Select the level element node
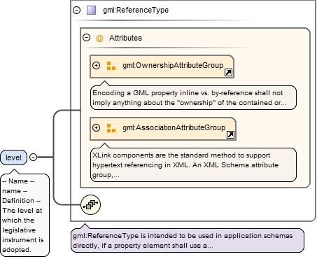317x259 pixels. coord(14,157)
